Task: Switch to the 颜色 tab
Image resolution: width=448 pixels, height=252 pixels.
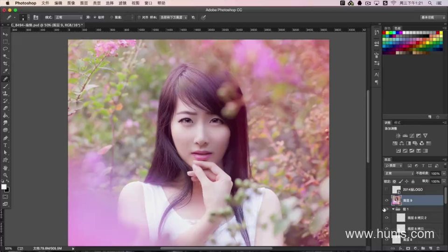Action: (387, 28)
